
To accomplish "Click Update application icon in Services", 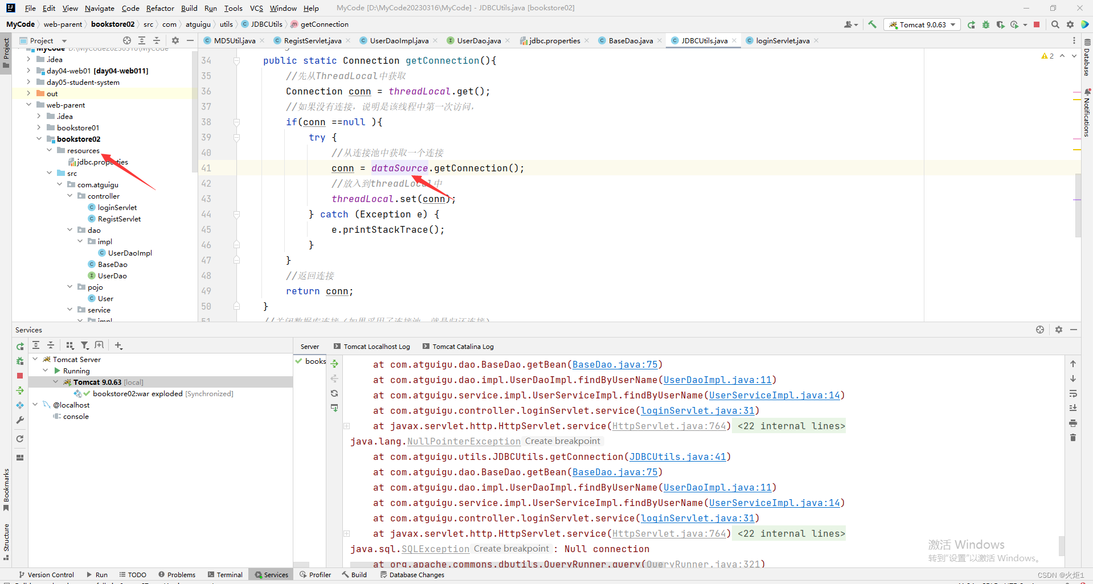I will pos(20,439).
